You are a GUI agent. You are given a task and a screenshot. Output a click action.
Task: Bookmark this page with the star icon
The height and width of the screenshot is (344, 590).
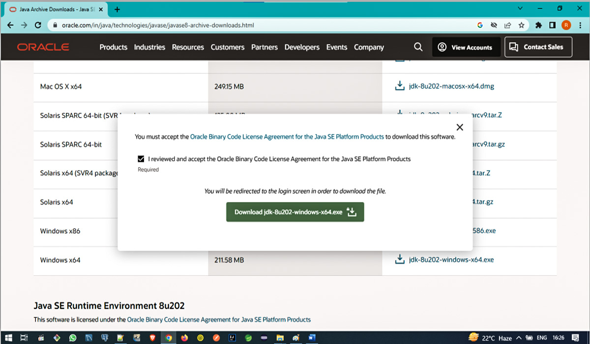point(521,25)
